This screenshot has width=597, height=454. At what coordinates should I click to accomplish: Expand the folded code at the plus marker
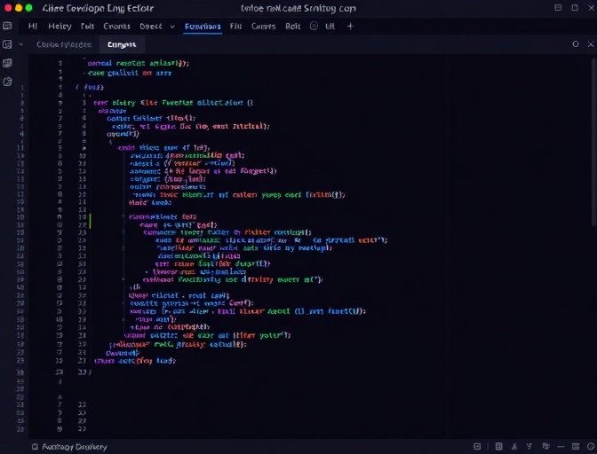147,271
